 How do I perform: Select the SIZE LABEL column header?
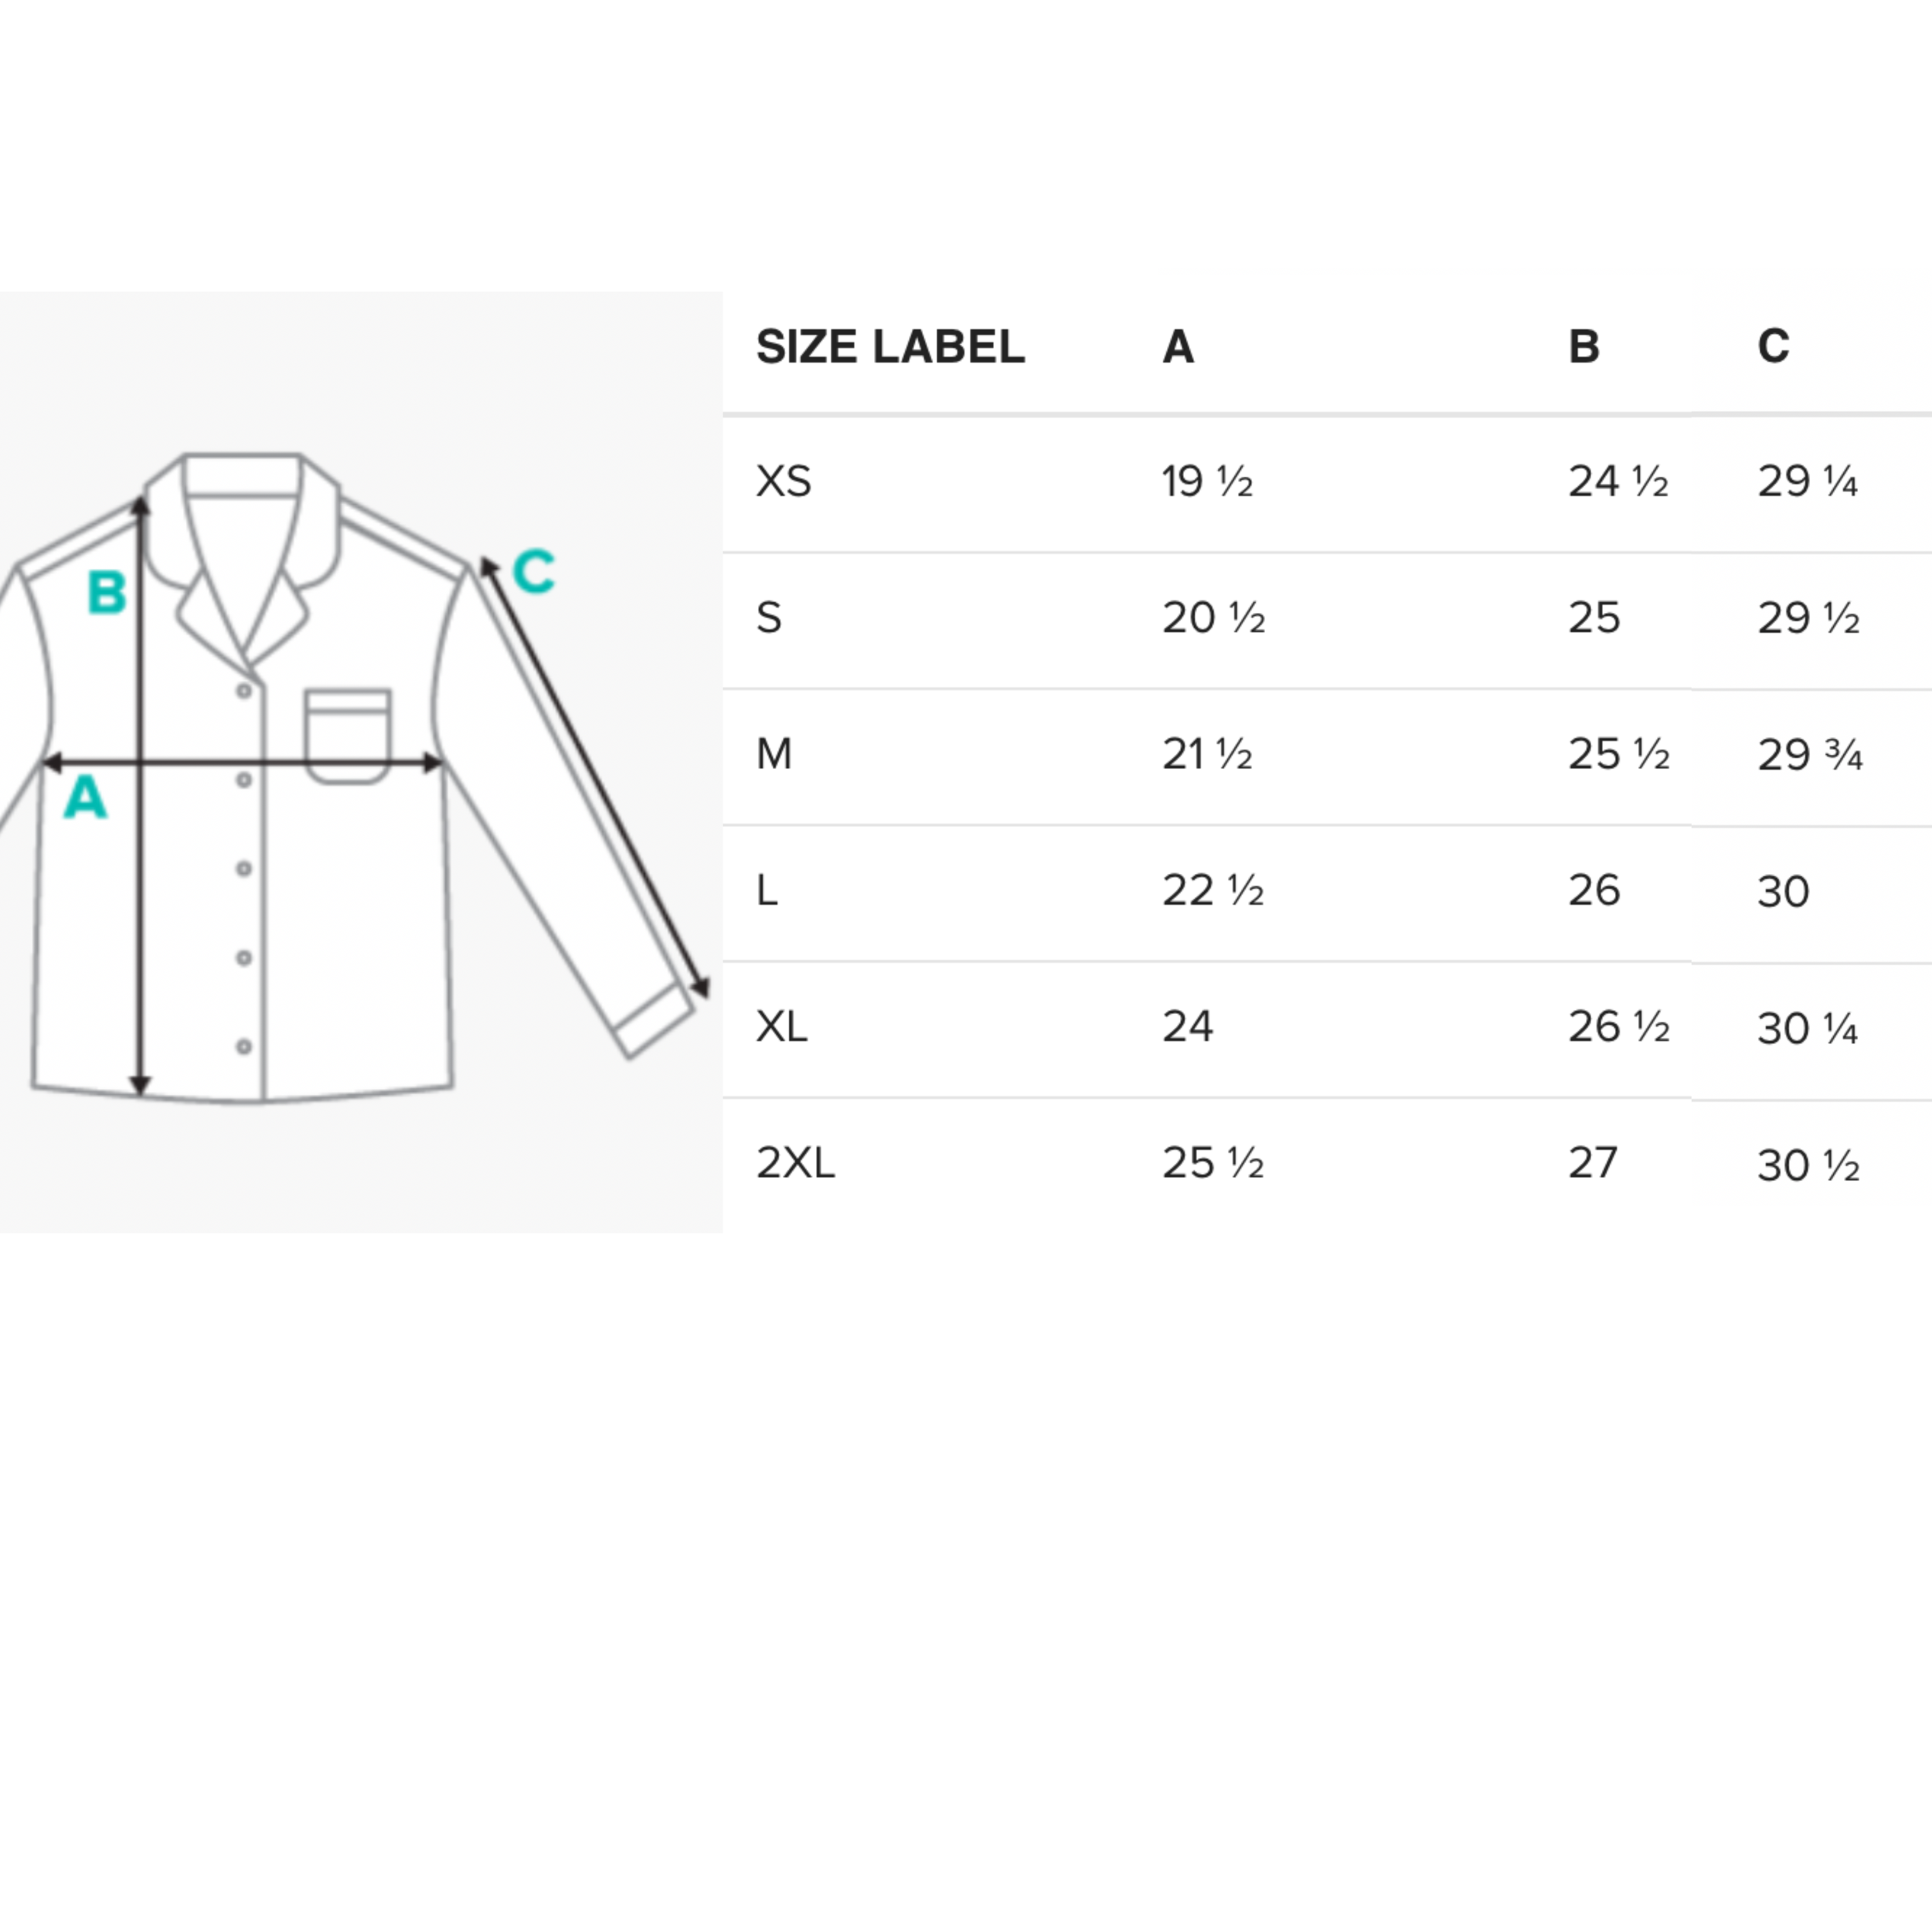(890, 347)
